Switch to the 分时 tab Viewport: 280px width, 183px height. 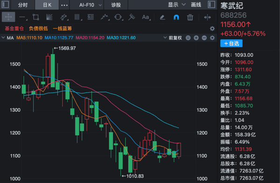23,5
